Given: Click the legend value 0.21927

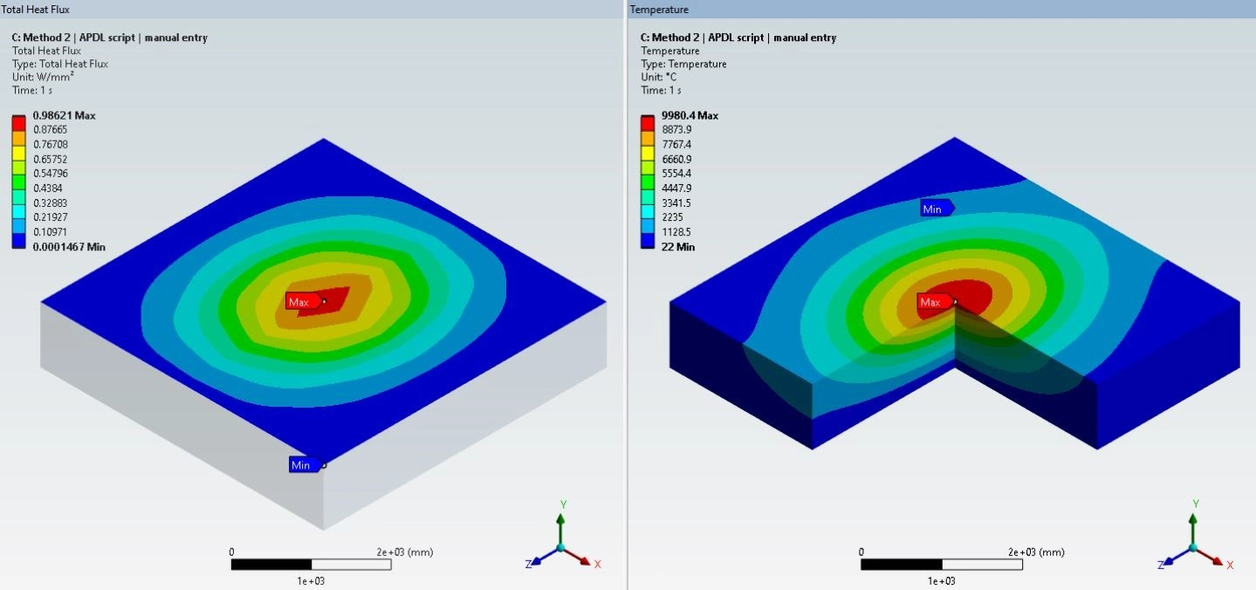Looking at the screenshot, I should tap(50, 217).
